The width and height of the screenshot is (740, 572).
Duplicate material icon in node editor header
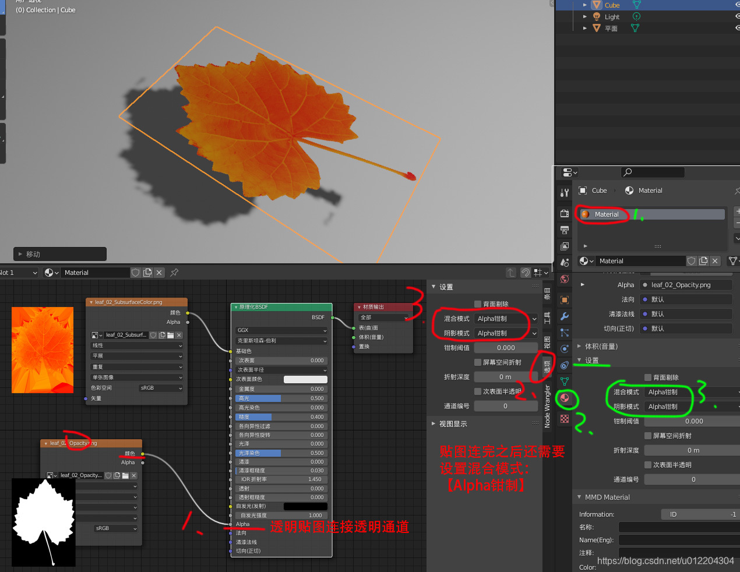(147, 273)
